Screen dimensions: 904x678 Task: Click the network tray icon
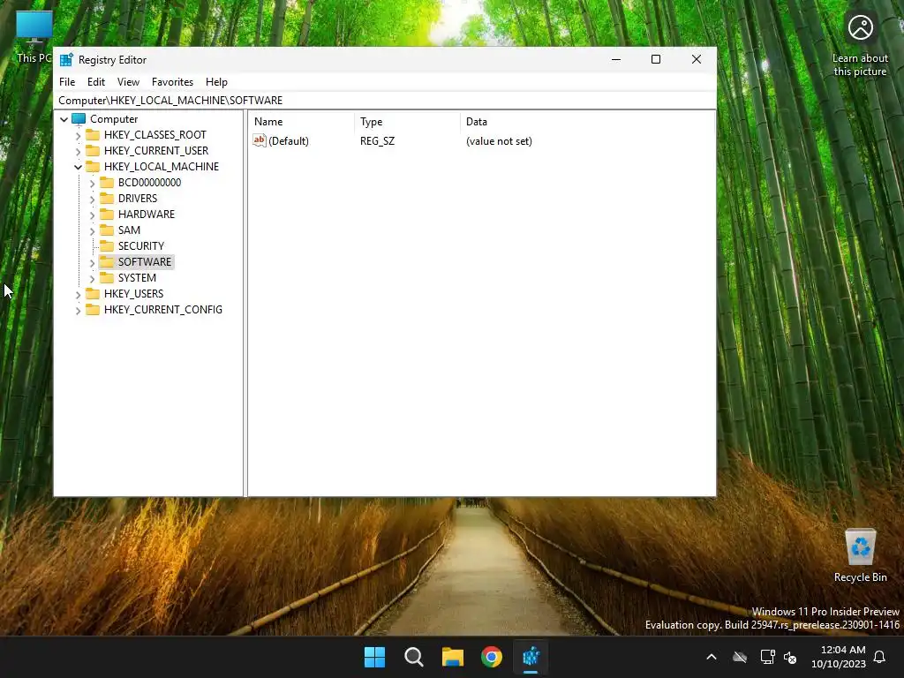coord(767,657)
